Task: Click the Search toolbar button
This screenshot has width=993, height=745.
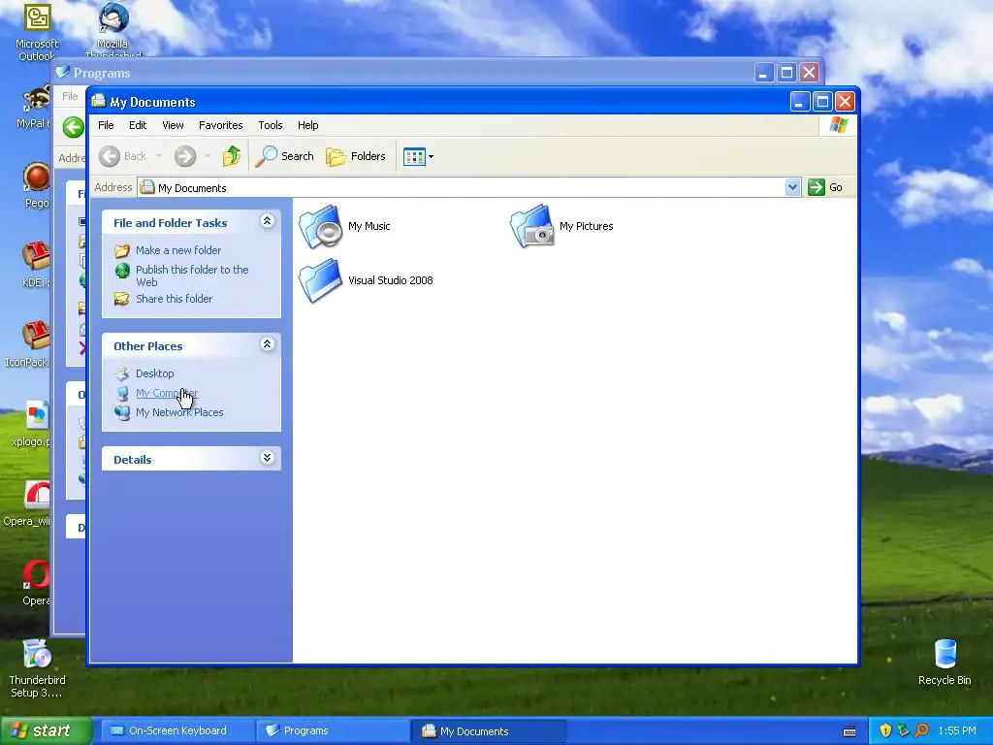Action: 284,156
